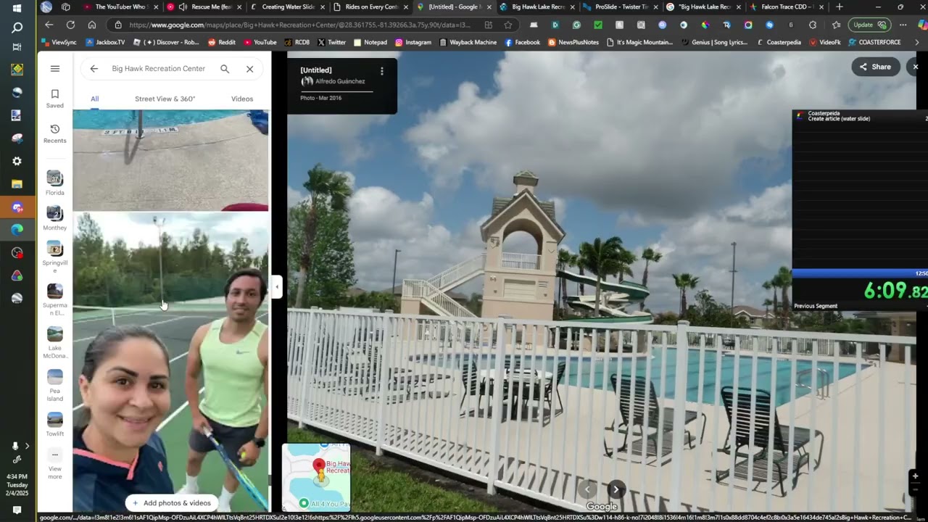This screenshot has width=928, height=522.
Task: Go back in browser history
Action: coord(49,25)
